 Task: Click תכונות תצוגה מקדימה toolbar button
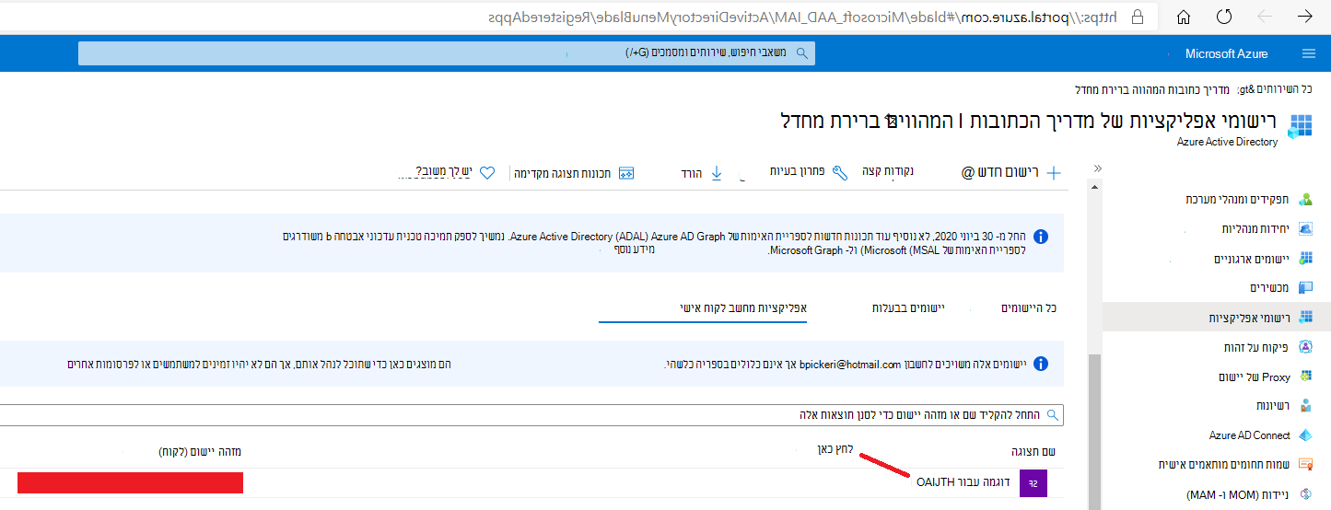tap(575, 172)
